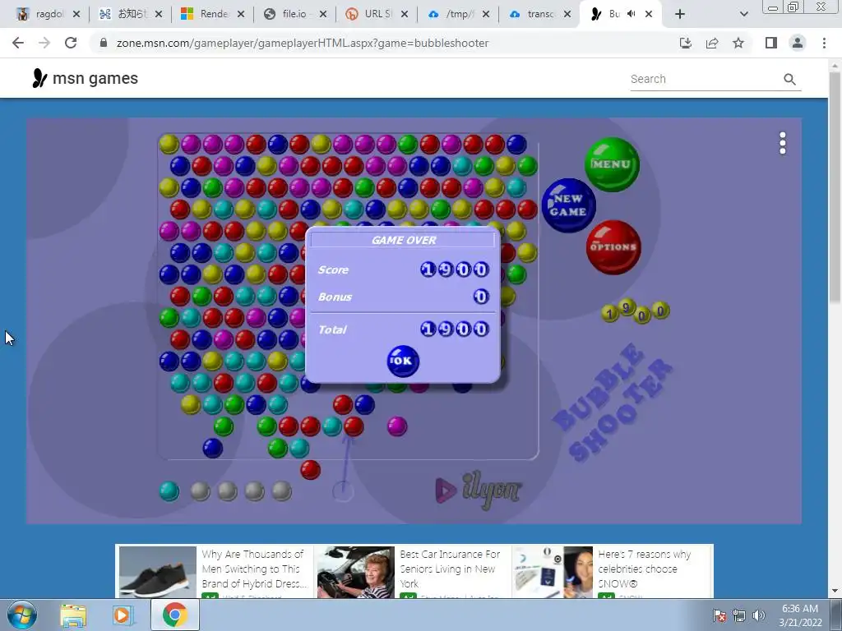842x631 pixels.
Task: Click the senior driver ad thumbnail
Action: pos(355,572)
